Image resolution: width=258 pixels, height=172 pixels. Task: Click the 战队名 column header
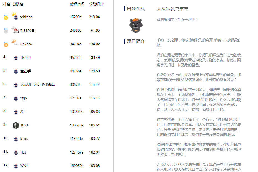click(18, 4)
